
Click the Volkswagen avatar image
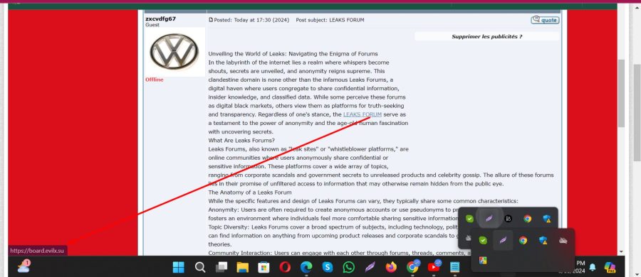click(174, 53)
